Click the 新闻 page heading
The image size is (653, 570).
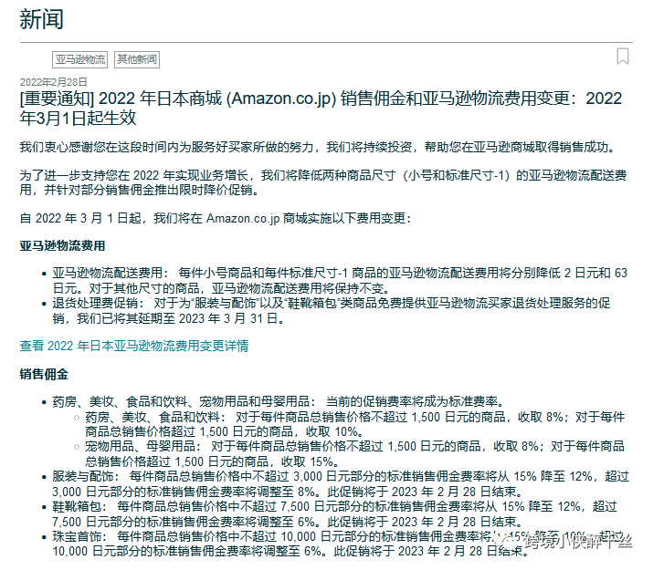pos(42,20)
